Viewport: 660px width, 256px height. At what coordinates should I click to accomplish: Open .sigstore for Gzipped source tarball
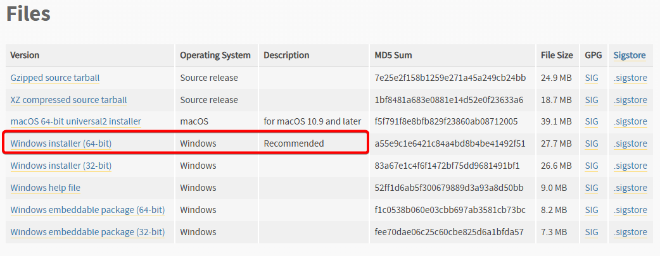(630, 78)
